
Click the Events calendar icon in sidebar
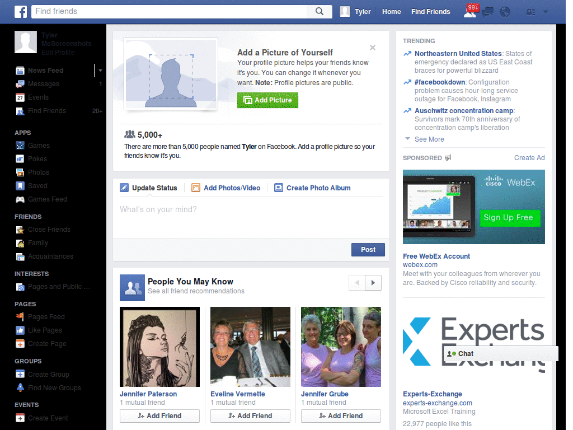point(20,97)
